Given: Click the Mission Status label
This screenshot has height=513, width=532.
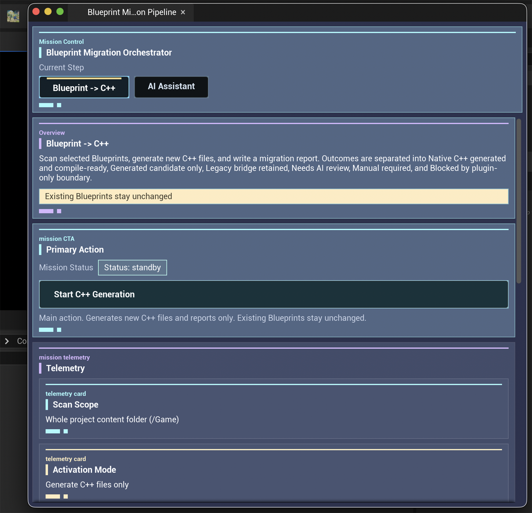Looking at the screenshot, I should click(x=66, y=267).
